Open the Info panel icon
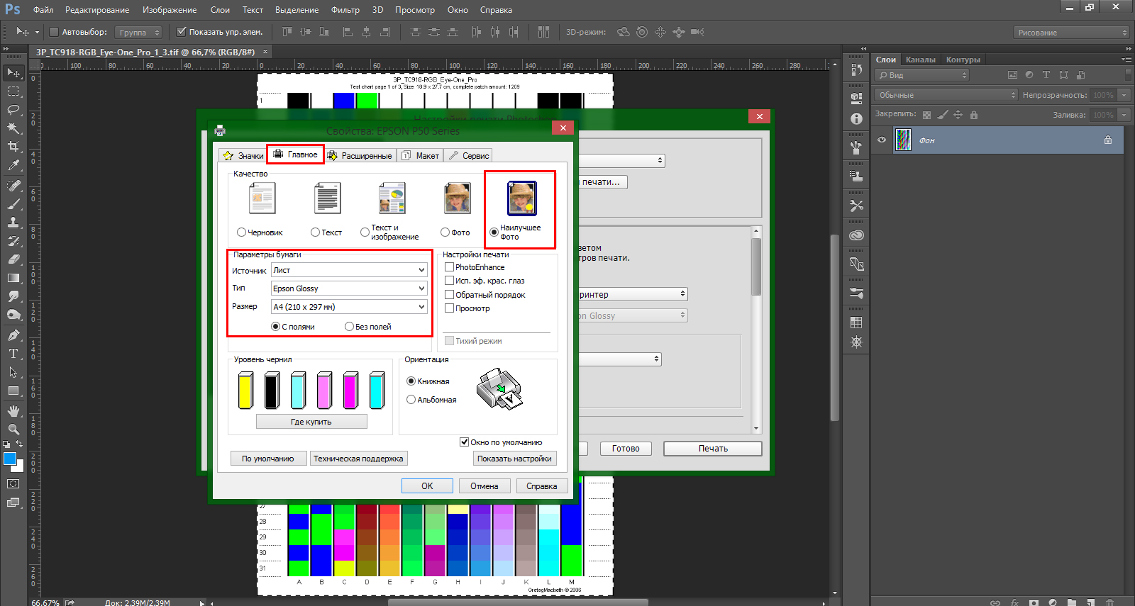The height and width of the screenshot is (606, 1135). (x=857, y=119)
